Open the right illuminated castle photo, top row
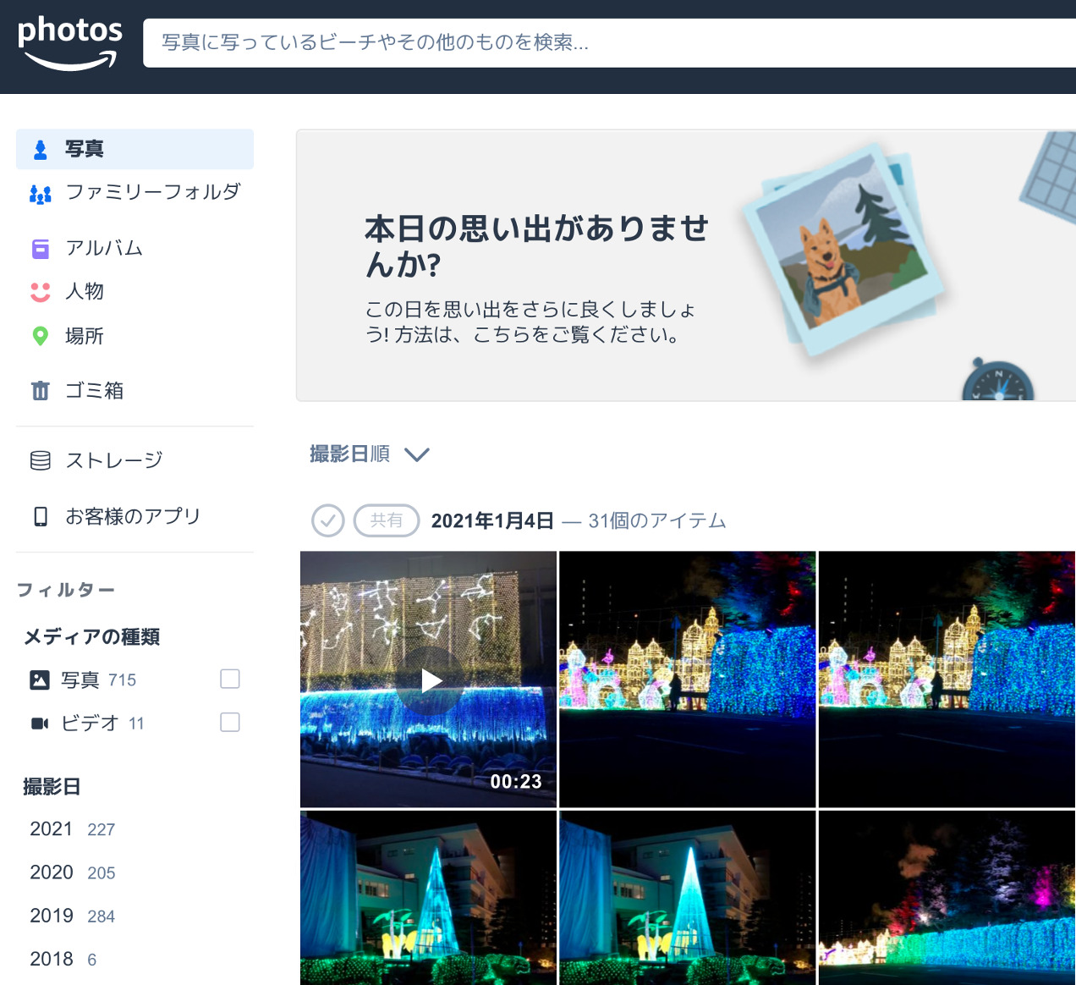1076x985 pixels. pos(947,680)
